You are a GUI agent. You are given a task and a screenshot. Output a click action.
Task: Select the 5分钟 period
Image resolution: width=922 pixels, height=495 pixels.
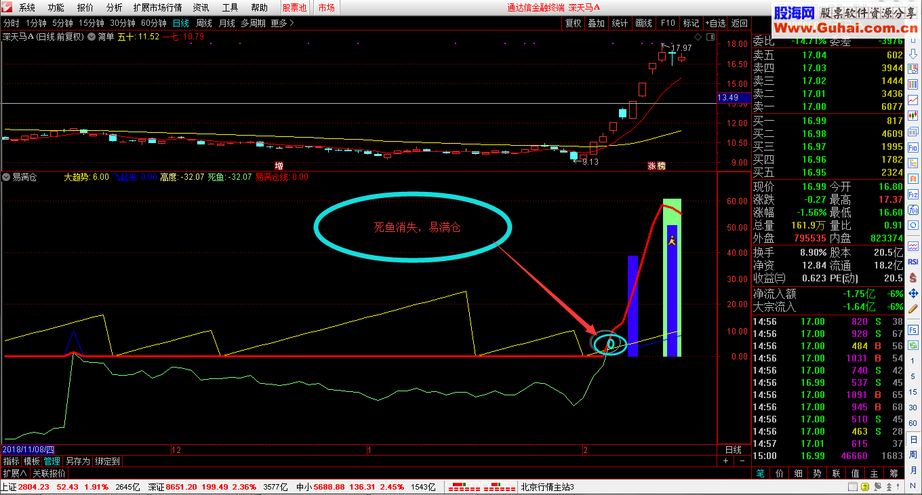tap(62, 23)
